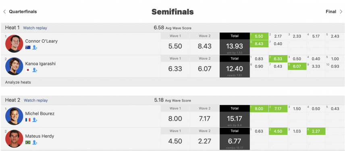Open Connor O'Leary's profile photo
Viewport: 345px width, 151px height.
(14, 43)
